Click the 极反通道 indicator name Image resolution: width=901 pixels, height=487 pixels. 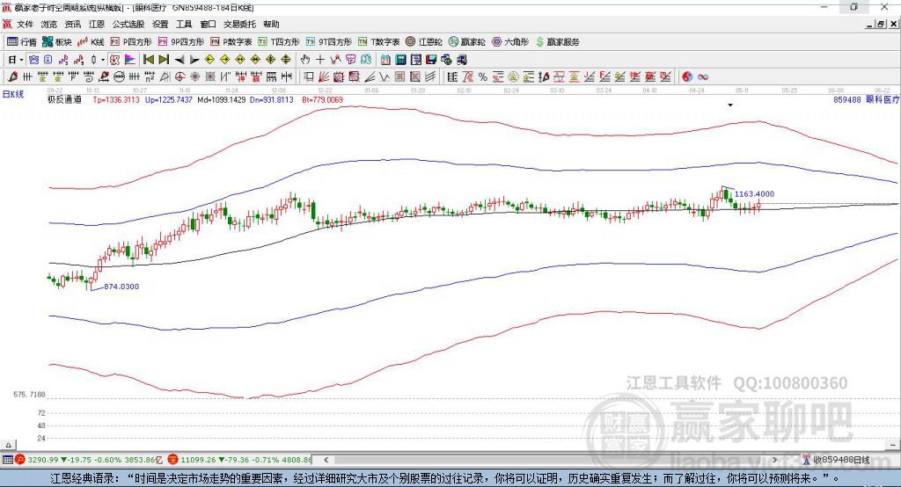[x=64, y=99]
